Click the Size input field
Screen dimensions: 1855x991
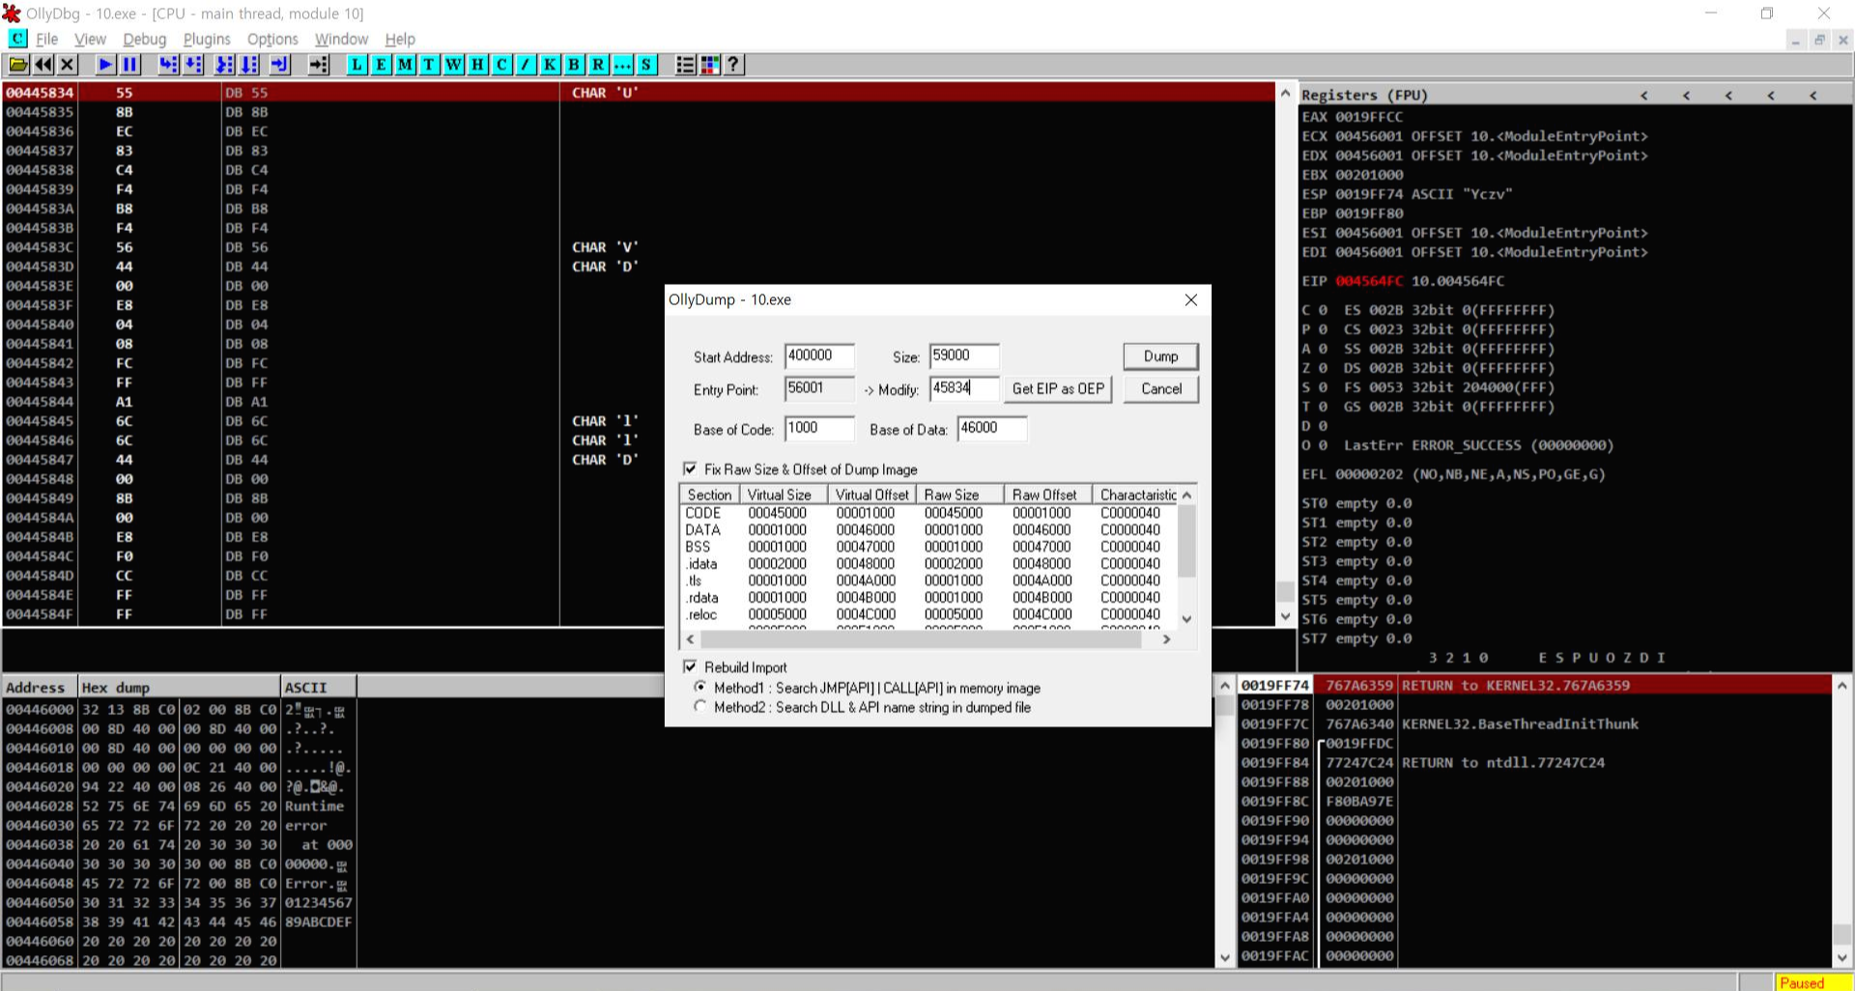[963, 355]
